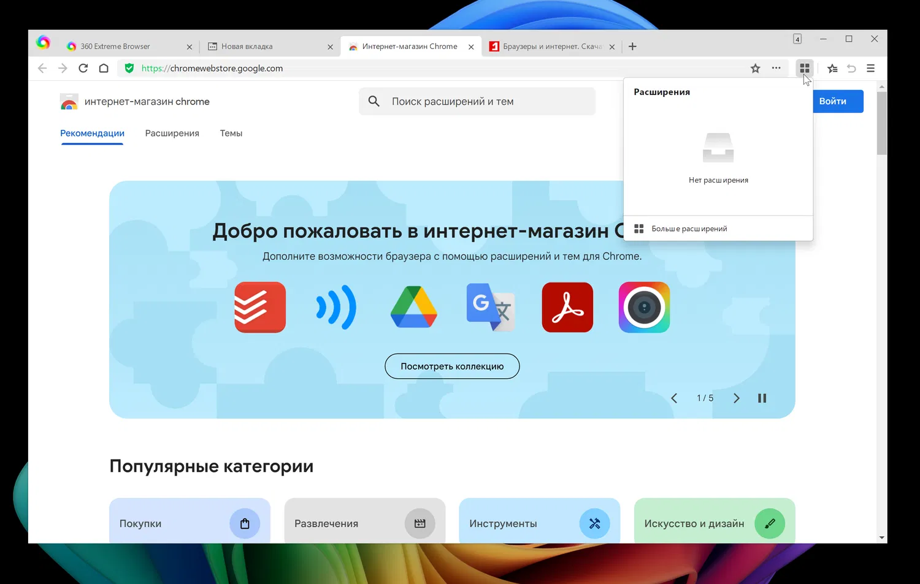
Task: Maximize the browser window
Action: pyautogui.click(x=849, y=39)
